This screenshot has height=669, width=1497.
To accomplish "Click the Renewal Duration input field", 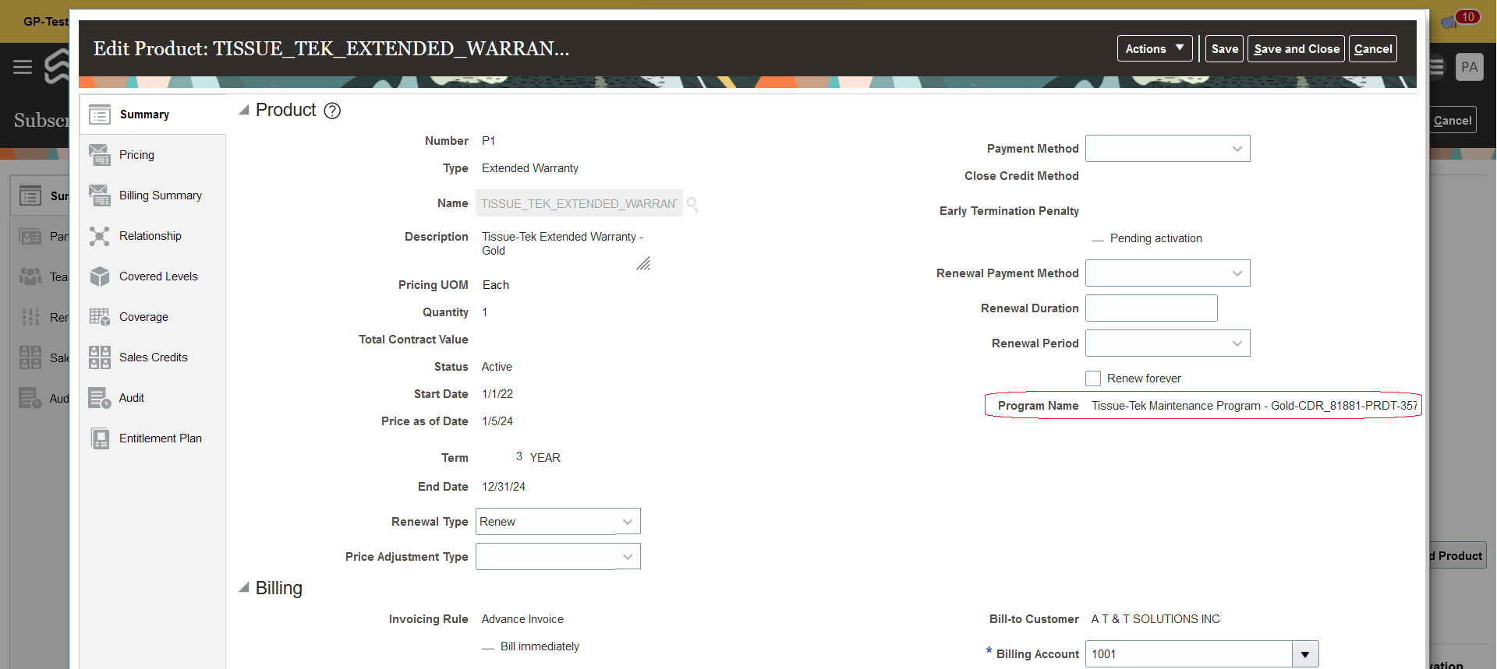I will (x=1152, y=308).
